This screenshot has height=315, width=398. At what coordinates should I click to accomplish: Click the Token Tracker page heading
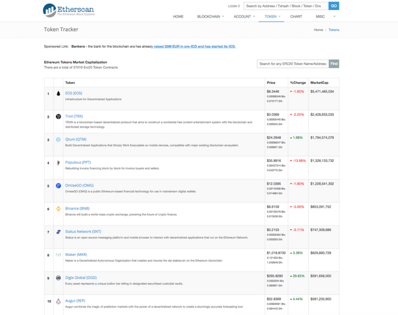tap(61, 29)
